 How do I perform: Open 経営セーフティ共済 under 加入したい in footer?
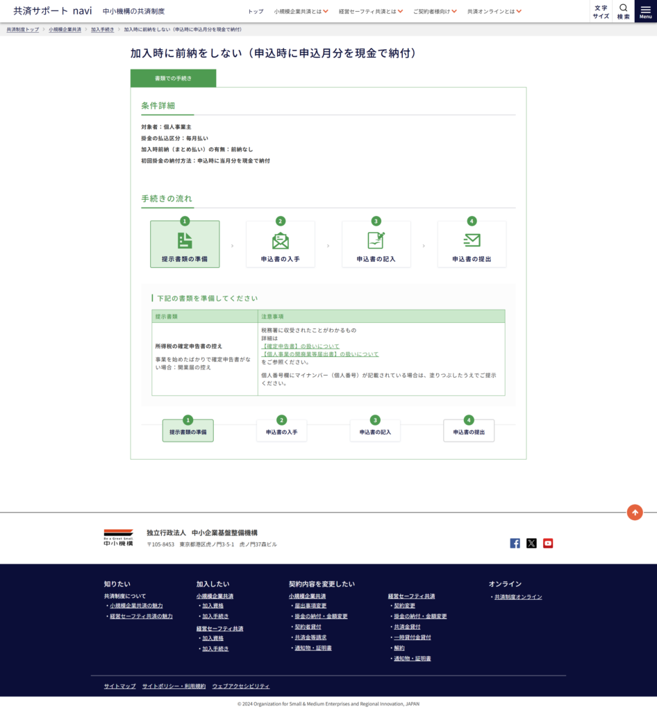220,628
